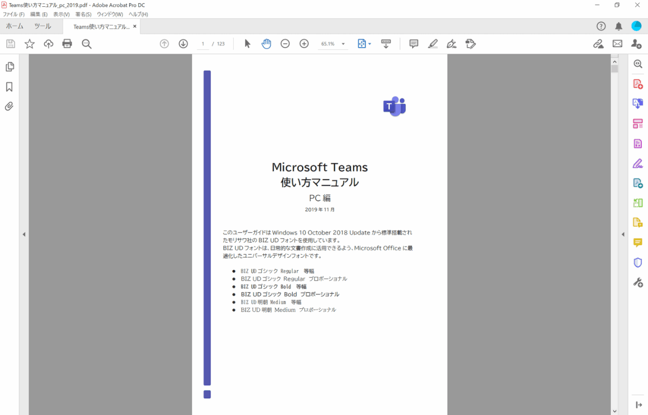Select the Hand pan tool
Screen dimensions: 648x415
coord(266,44)
